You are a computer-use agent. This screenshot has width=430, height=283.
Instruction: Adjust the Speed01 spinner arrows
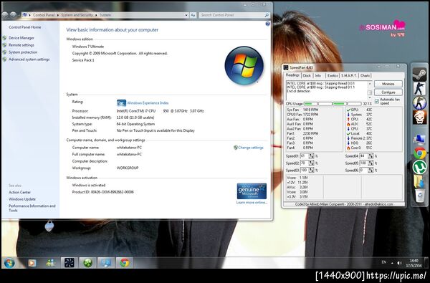tap(311, 155)
